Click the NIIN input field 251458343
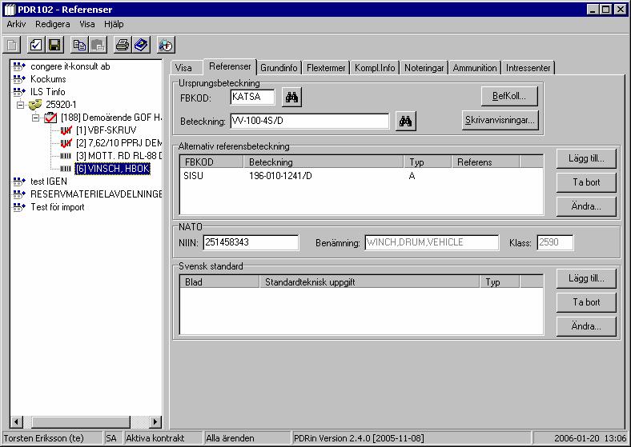This screenshot has width=631, height=447. coord(251,242)
